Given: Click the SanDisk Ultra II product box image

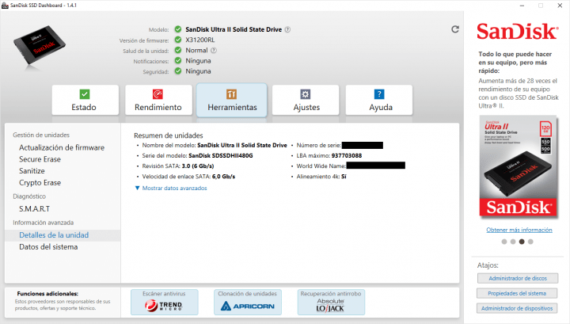Looking at the screenshot, I should [x=519, y=166].
